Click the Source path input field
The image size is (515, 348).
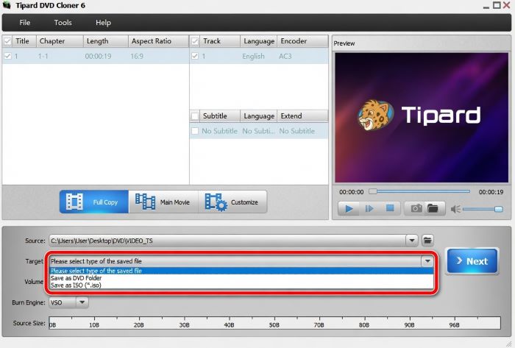pyautogui.click(x=227, y=241)
